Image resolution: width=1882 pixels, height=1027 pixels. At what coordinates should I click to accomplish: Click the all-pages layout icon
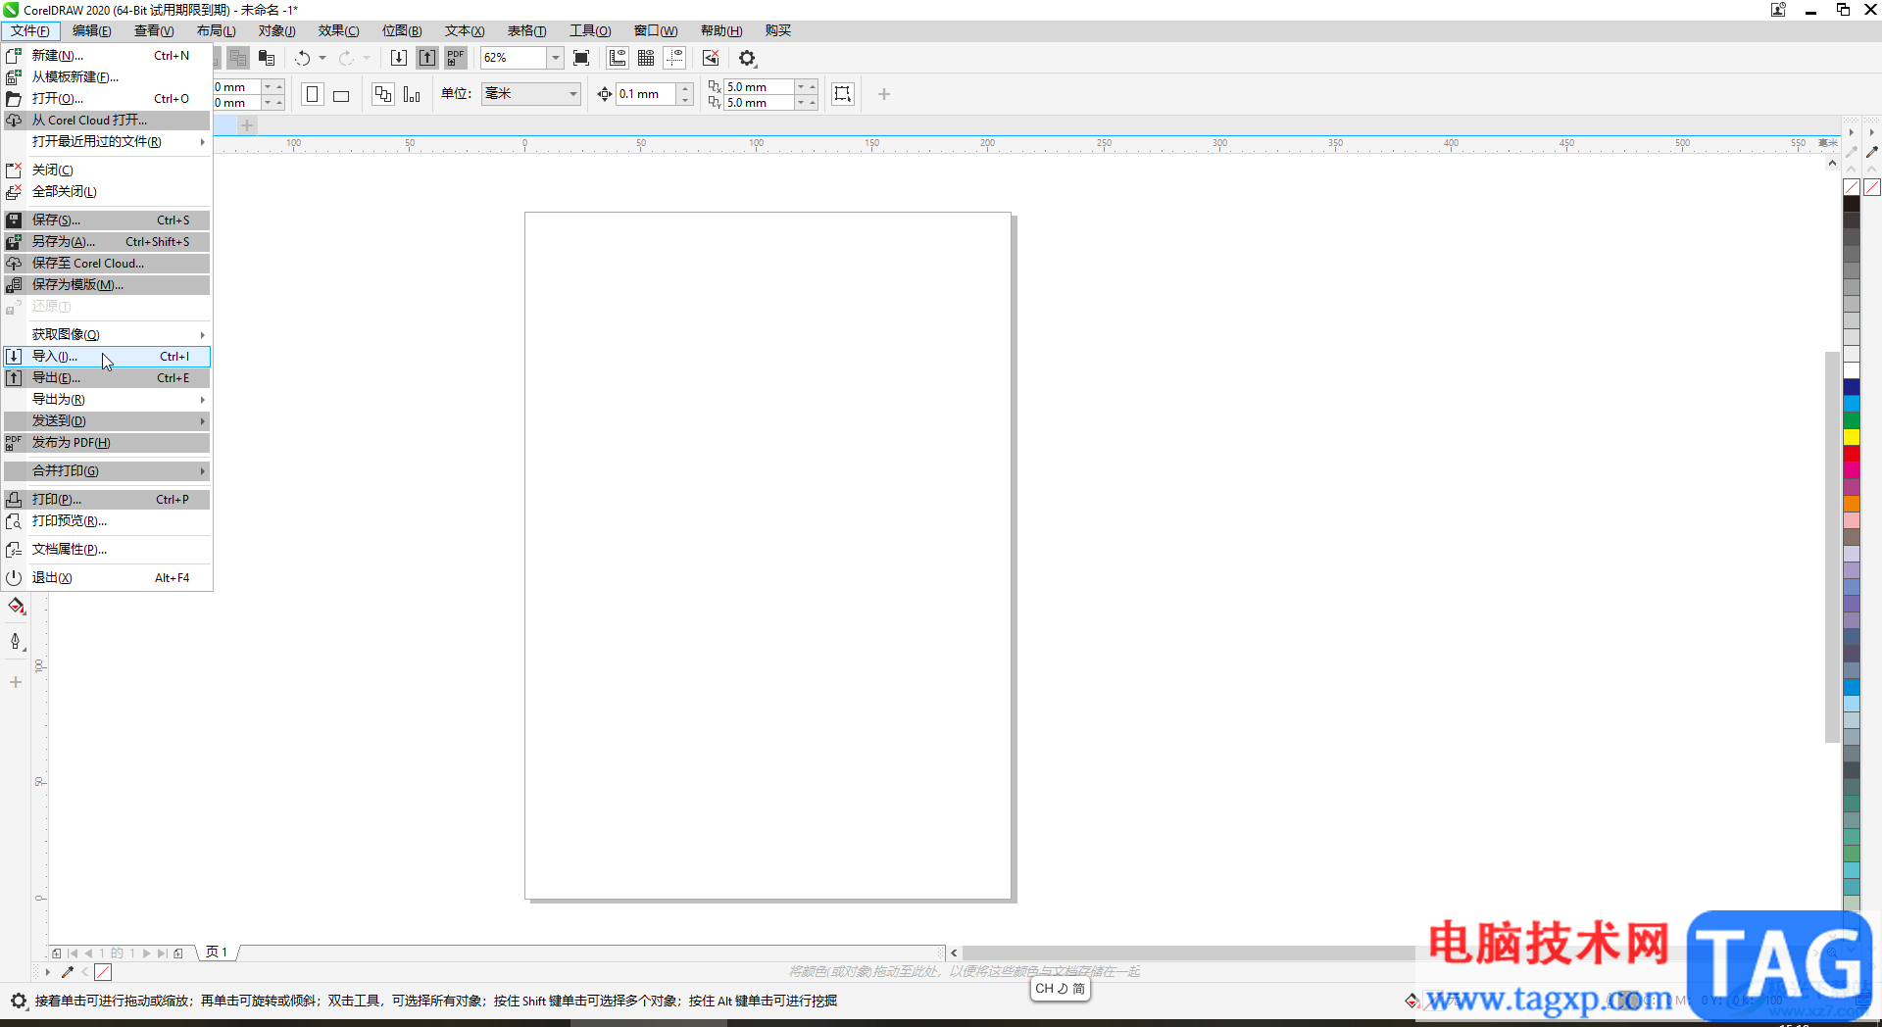pos(383,94)
